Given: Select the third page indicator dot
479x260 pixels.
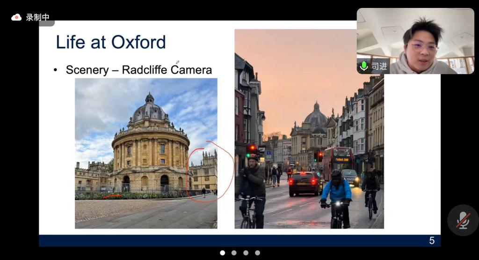Looking at the screenshot, I should click(x=246, y=253).
